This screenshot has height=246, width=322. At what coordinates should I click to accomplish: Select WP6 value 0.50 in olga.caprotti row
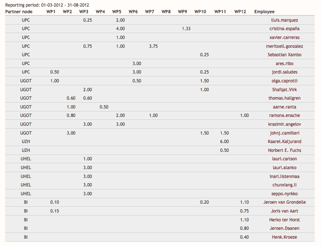(137, 81)
